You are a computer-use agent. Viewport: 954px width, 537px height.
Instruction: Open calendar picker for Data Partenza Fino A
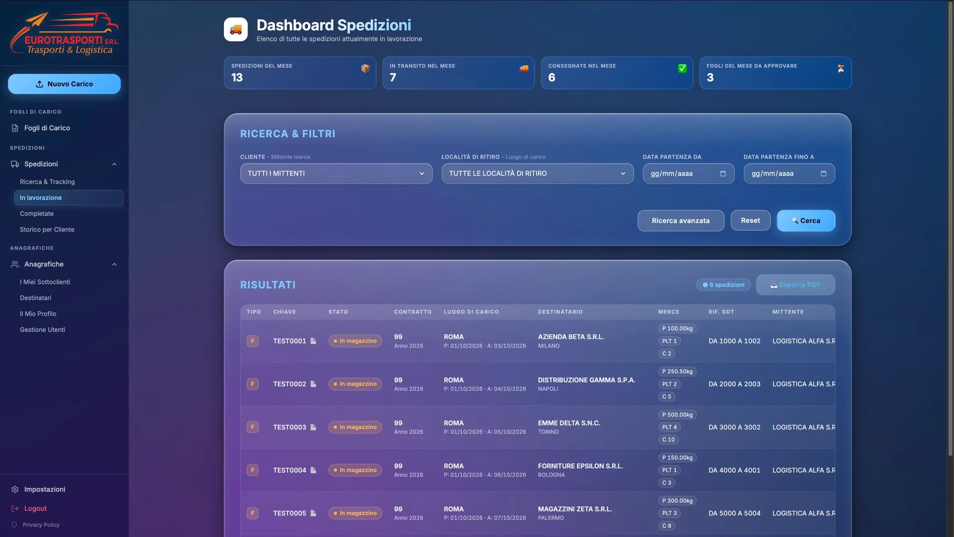824,173
